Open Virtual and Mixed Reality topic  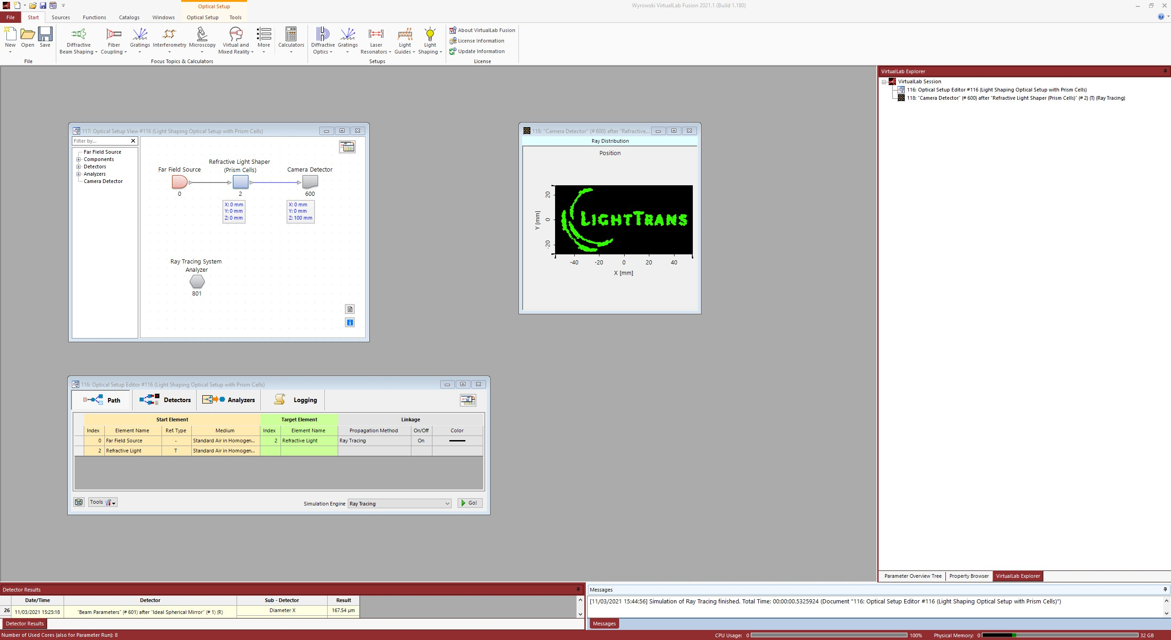236,41
